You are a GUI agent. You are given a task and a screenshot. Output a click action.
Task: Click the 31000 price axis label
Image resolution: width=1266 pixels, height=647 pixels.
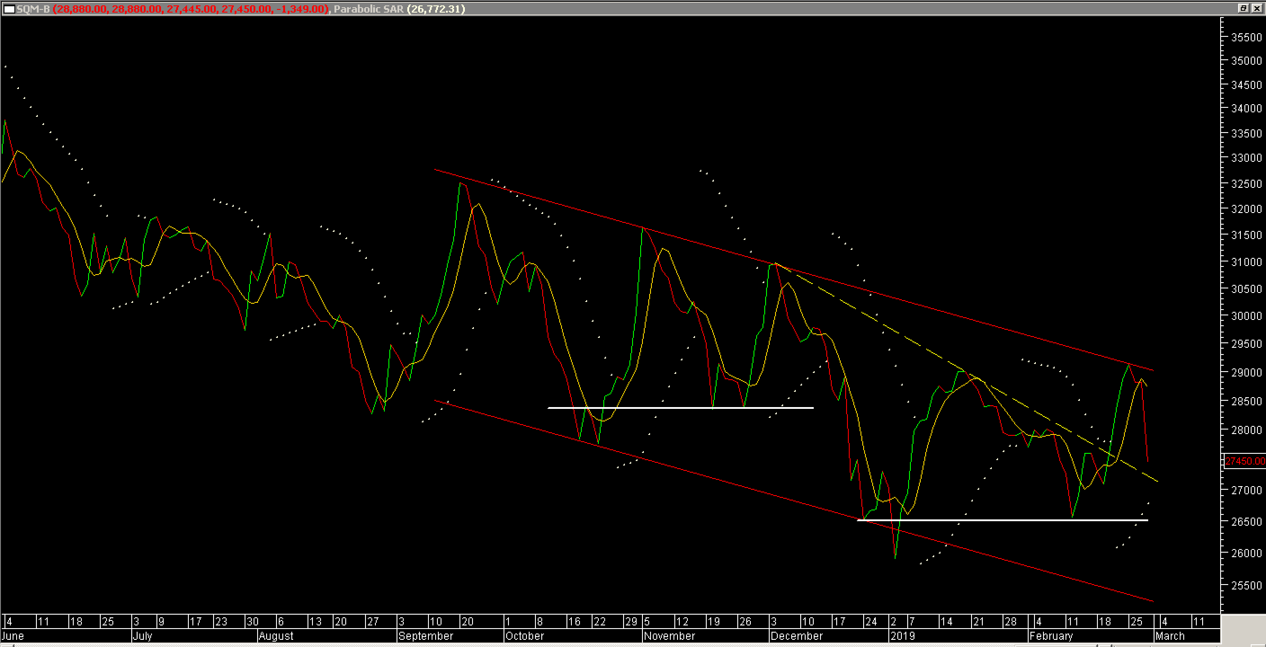click(1246, 262)
